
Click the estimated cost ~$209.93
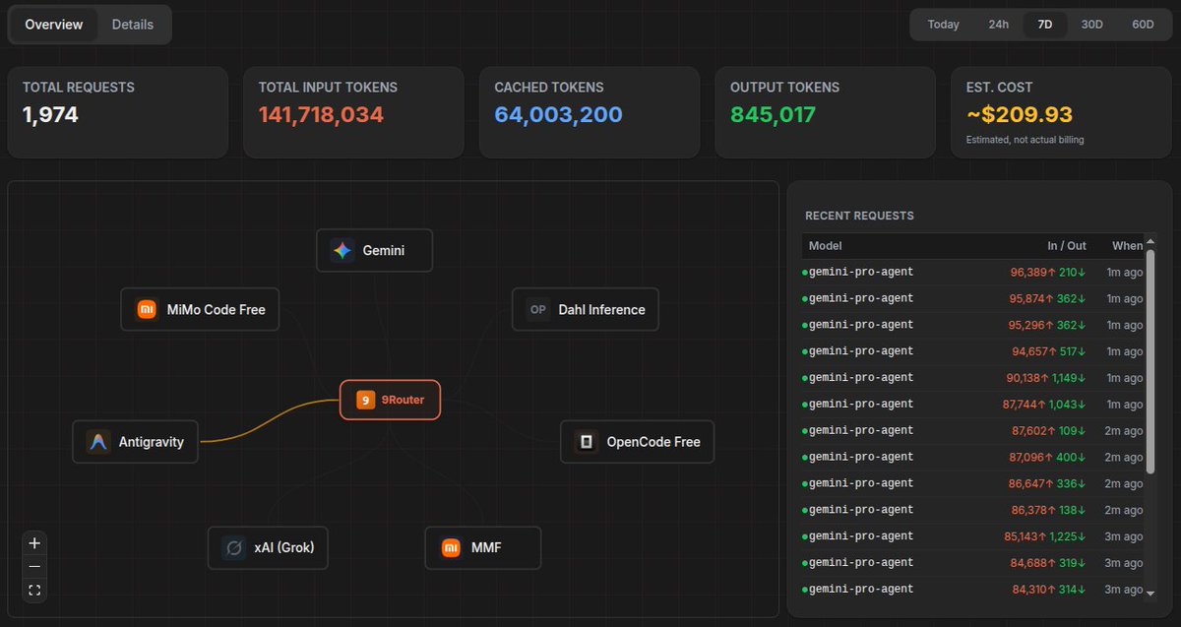pyautogui.click(x=1020, y=115)
